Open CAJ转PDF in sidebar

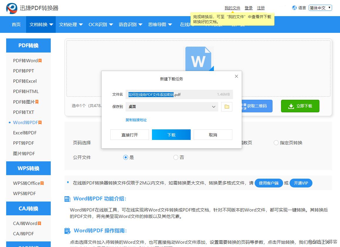click(23, 234)
